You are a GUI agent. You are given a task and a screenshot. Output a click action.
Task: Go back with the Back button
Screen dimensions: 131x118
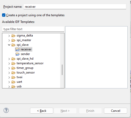42,111
